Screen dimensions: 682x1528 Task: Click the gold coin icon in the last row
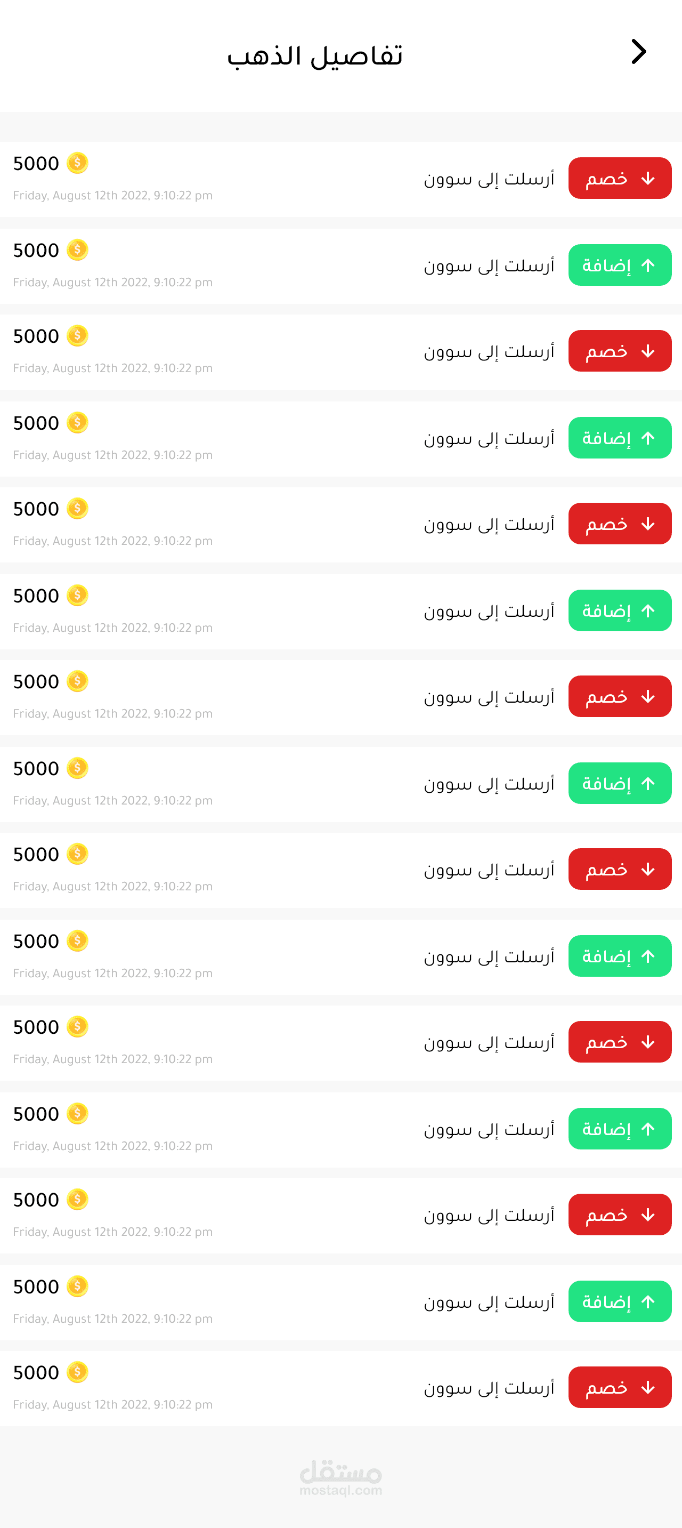(x=77, y=1372)
